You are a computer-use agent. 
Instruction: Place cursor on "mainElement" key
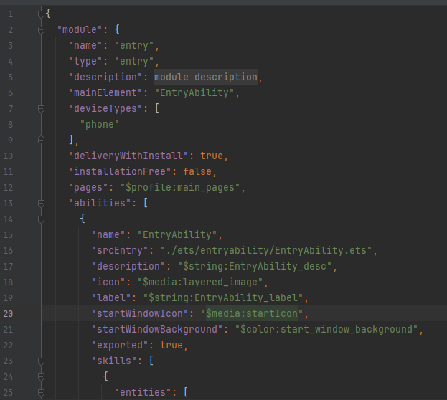coord(105,92)
